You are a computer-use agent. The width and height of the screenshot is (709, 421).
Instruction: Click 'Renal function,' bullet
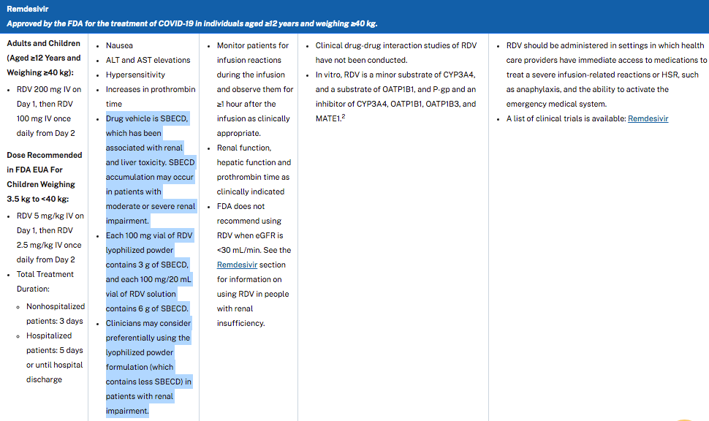point(243,148)
